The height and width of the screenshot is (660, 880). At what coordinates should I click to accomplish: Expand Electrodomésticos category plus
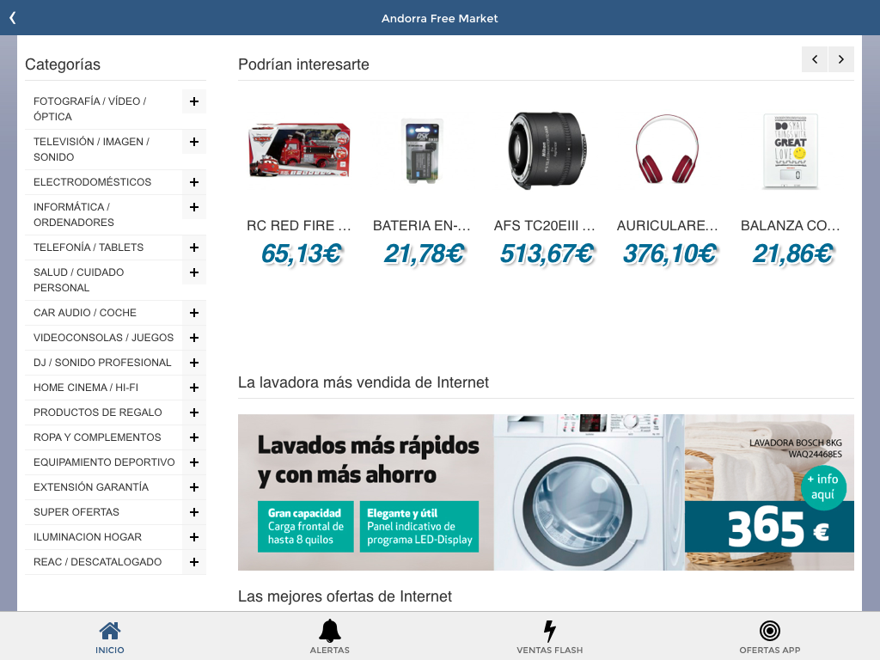(x=194, y=182)
